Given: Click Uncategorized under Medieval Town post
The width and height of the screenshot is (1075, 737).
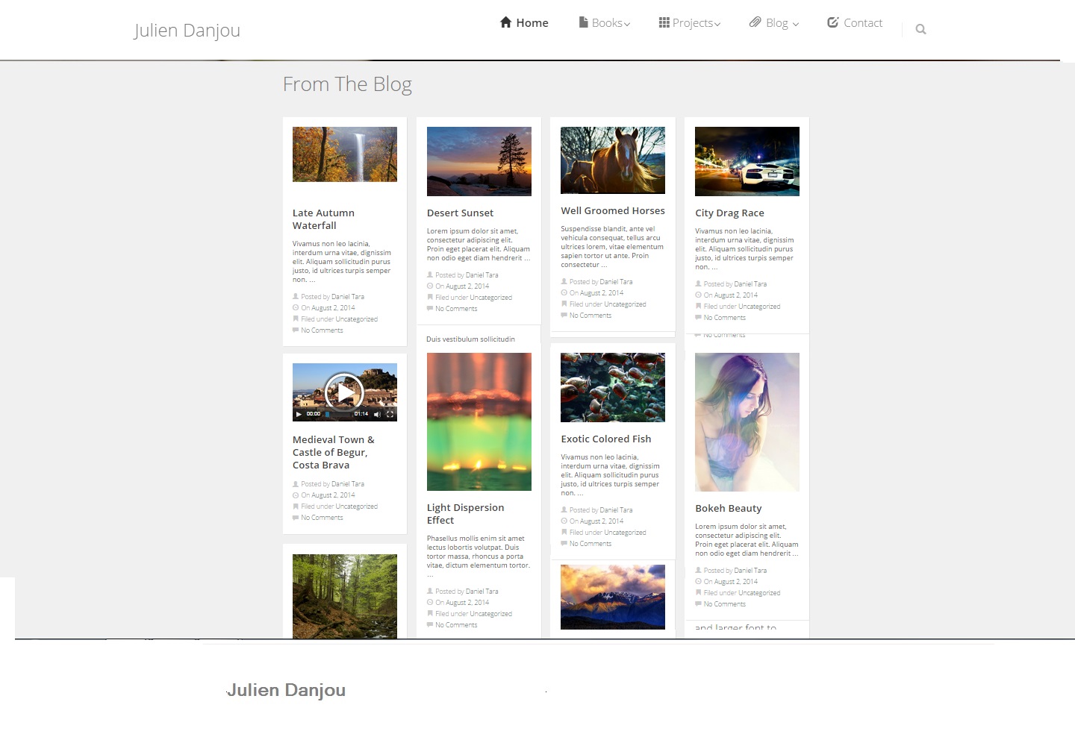Looking at the screenshot, I should 357,507.
